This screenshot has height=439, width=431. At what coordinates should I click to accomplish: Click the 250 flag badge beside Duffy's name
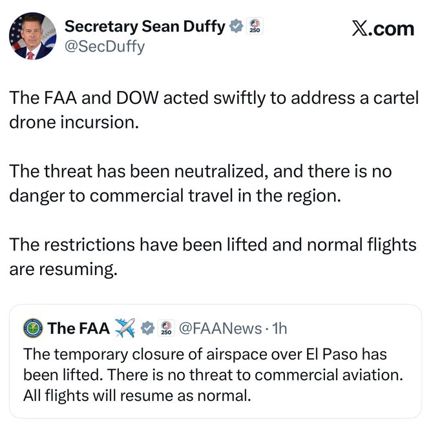tap(255, 26)
